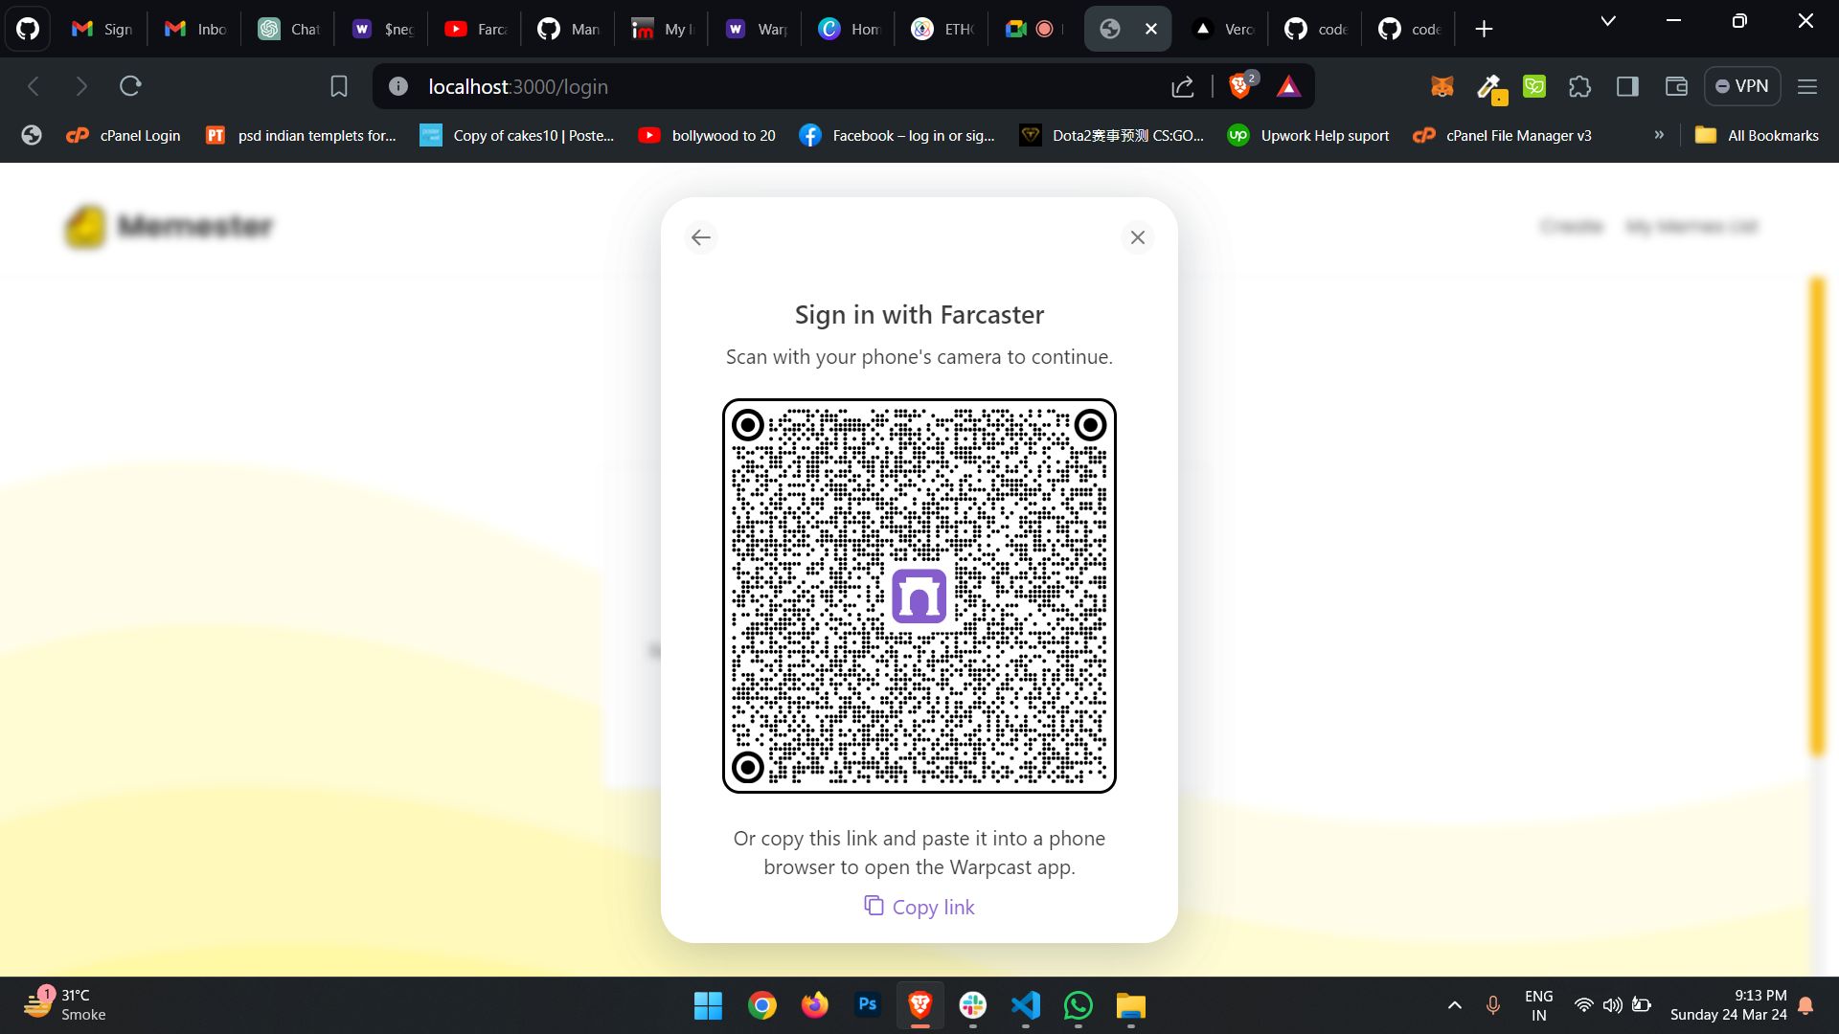Open Brave Wallet icon

click(1676, 86)
